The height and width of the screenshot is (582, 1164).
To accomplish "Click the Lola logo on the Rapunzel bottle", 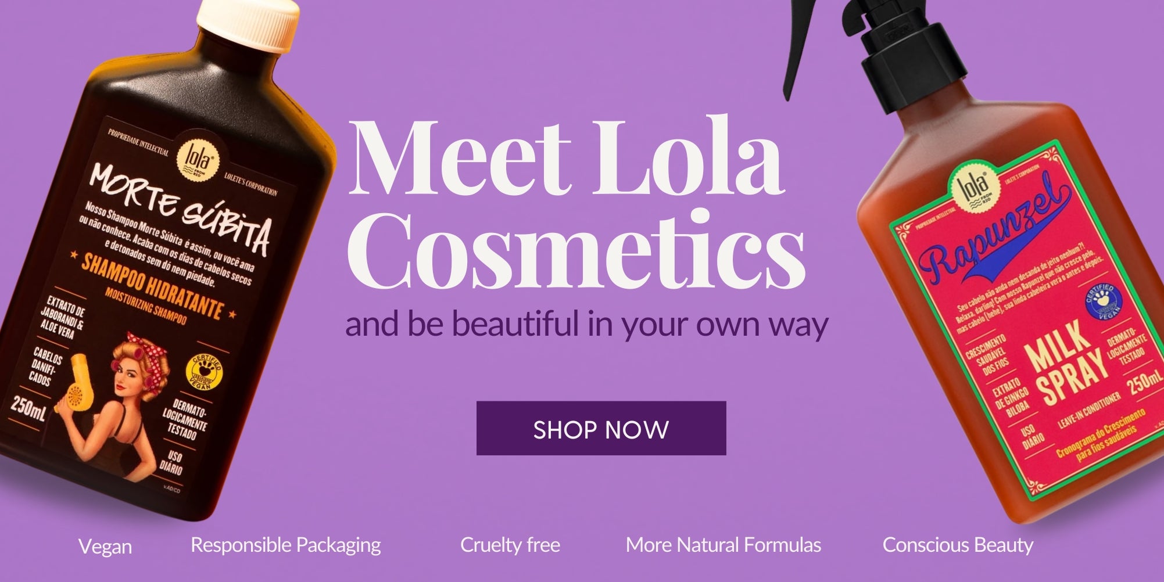I will click(x=977, y=187).
